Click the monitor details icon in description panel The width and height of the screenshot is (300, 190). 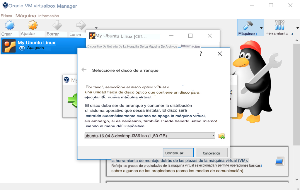click(279, 161)
